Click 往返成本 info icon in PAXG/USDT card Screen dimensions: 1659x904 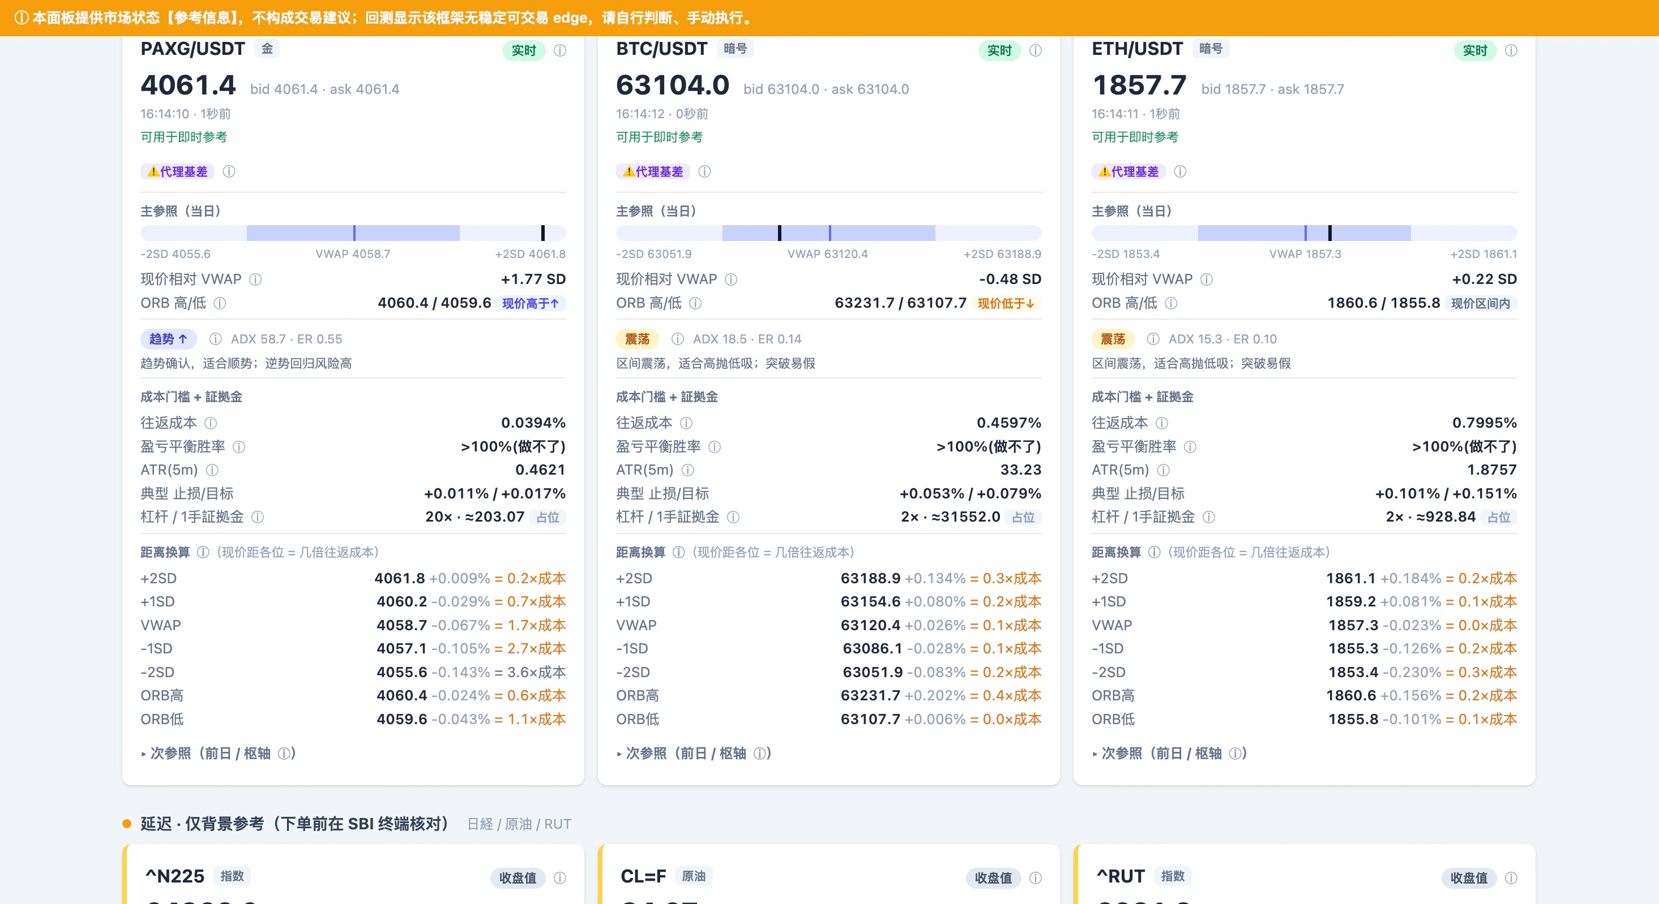coord(211,423)
